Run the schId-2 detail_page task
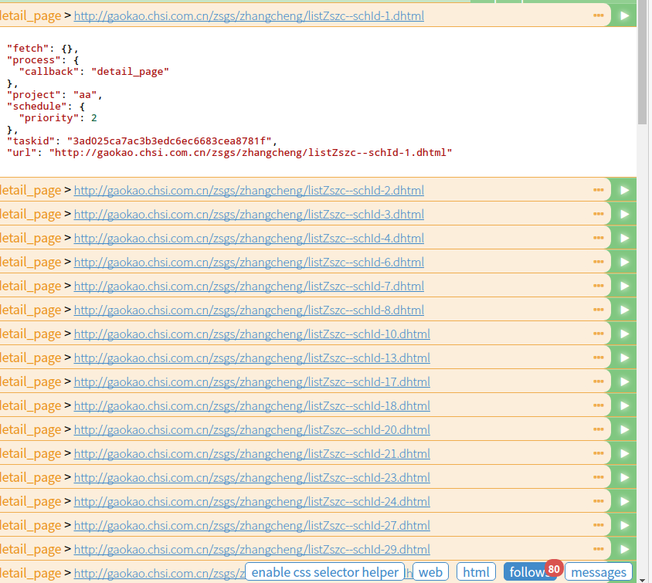 [624, 190]
